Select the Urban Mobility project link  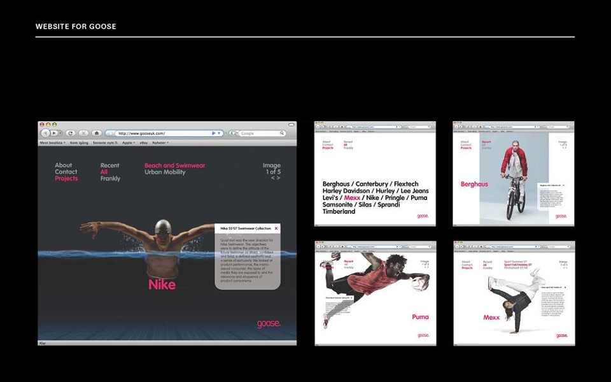pyautogui.click(x=165, y=172)
